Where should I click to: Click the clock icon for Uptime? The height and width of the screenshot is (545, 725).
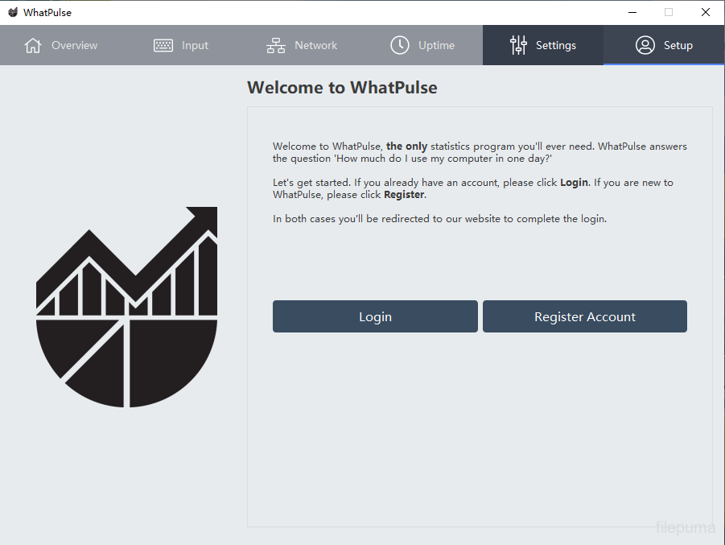[400, 46]
